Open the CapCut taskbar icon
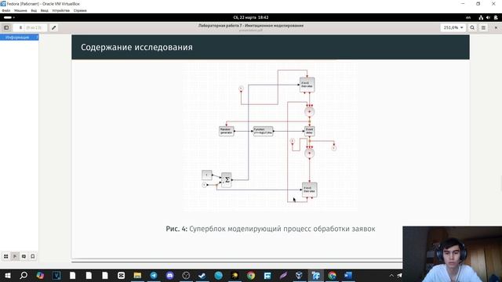502x282 pixels. point(121,275)
